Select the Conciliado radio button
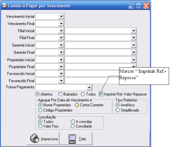The width and height of the screenshot is (175, 147). tap(73, 126)
